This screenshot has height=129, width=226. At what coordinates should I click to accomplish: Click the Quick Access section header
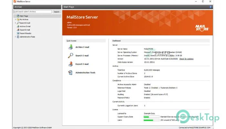click(86, 41)
